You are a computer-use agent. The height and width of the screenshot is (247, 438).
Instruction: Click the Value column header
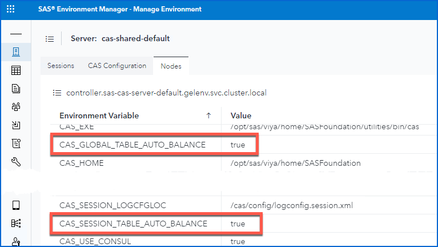coord(241,115)
